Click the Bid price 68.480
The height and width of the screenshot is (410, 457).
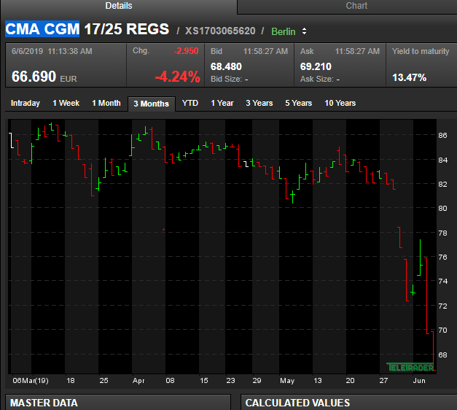click(x=226, y=66)
